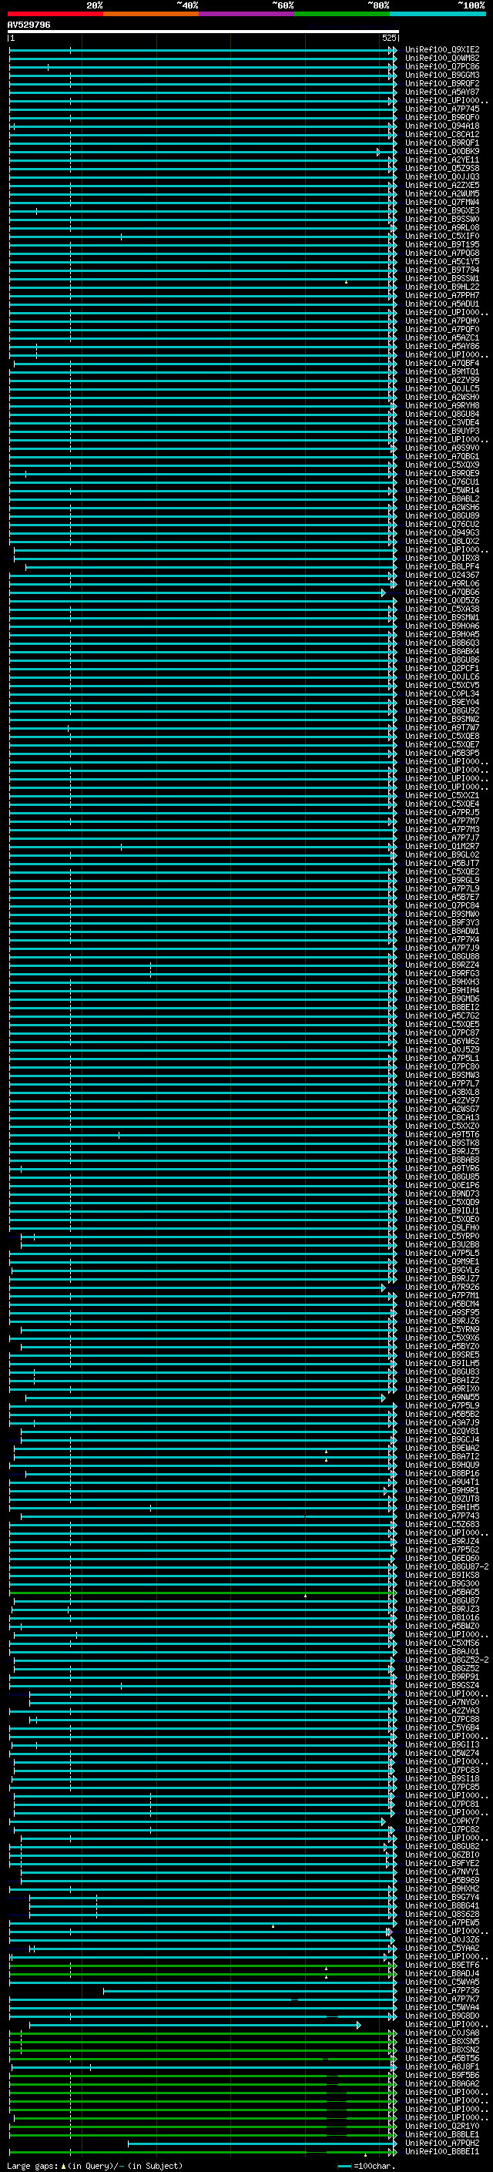The height and width of the screenshot is (2172, 493).
Task: Open hit UniRef100_Q7PC86
Action: [442, 66]
